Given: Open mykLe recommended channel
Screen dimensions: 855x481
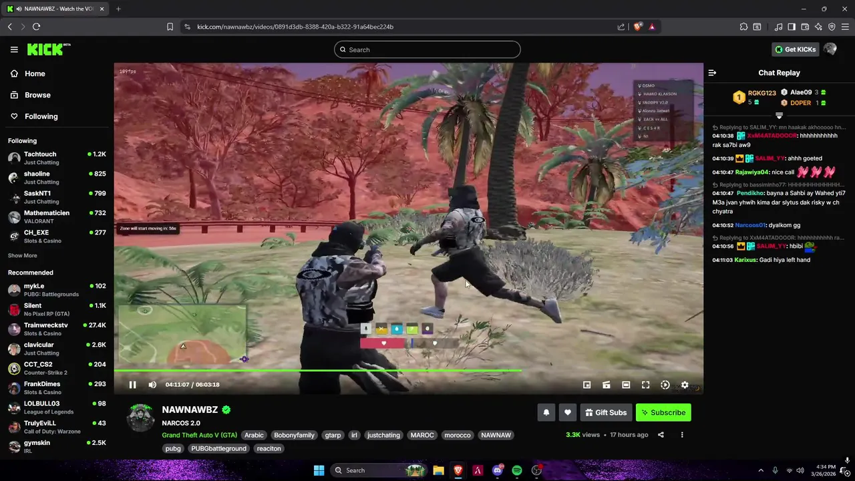Looking at the screenshot, I should (x=57, y=290).
